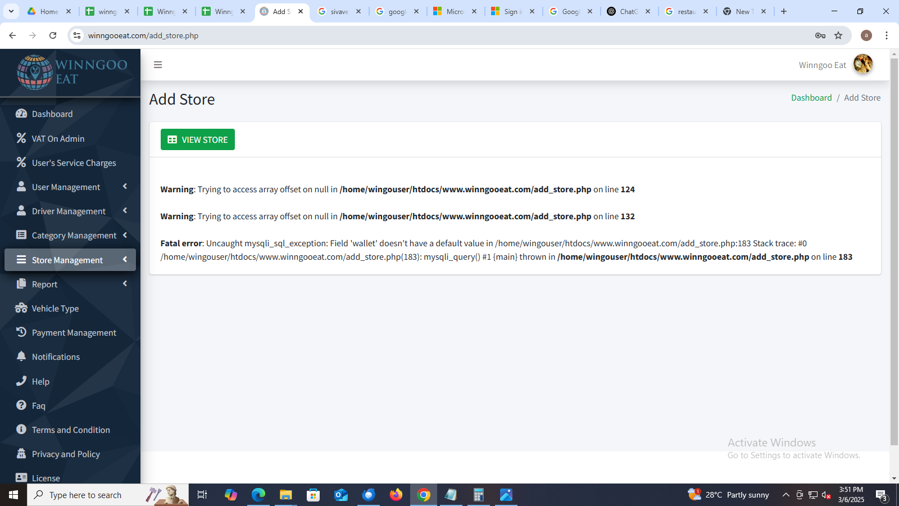The image size is (899, 506).
Task: Expand the Category Management submenu arrow
Action: coord(125,235)
